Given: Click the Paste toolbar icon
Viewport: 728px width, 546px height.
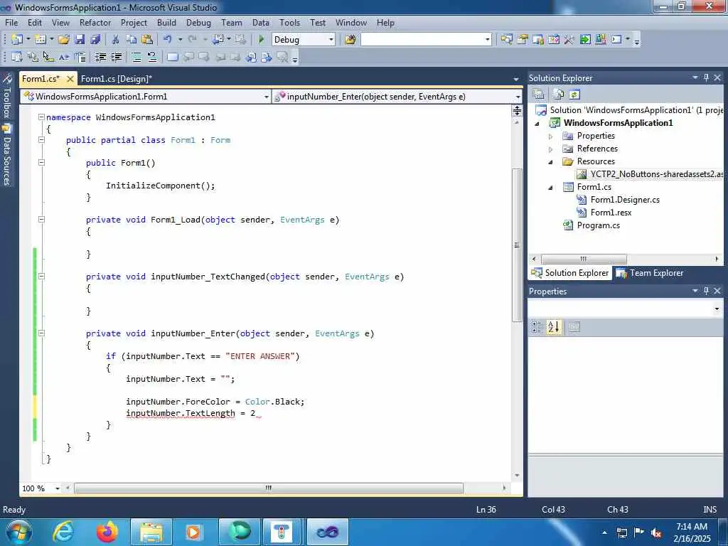Looking at the screenshot, I should [147, 40].
